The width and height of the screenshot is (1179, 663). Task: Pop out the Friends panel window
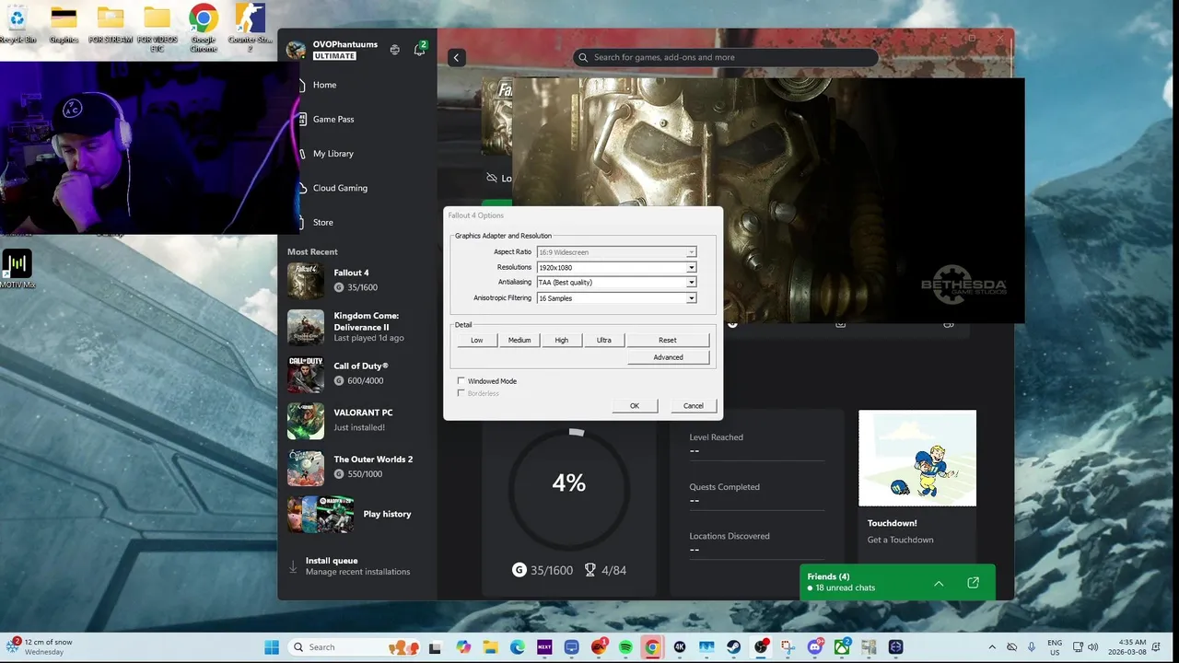[973, 583]
